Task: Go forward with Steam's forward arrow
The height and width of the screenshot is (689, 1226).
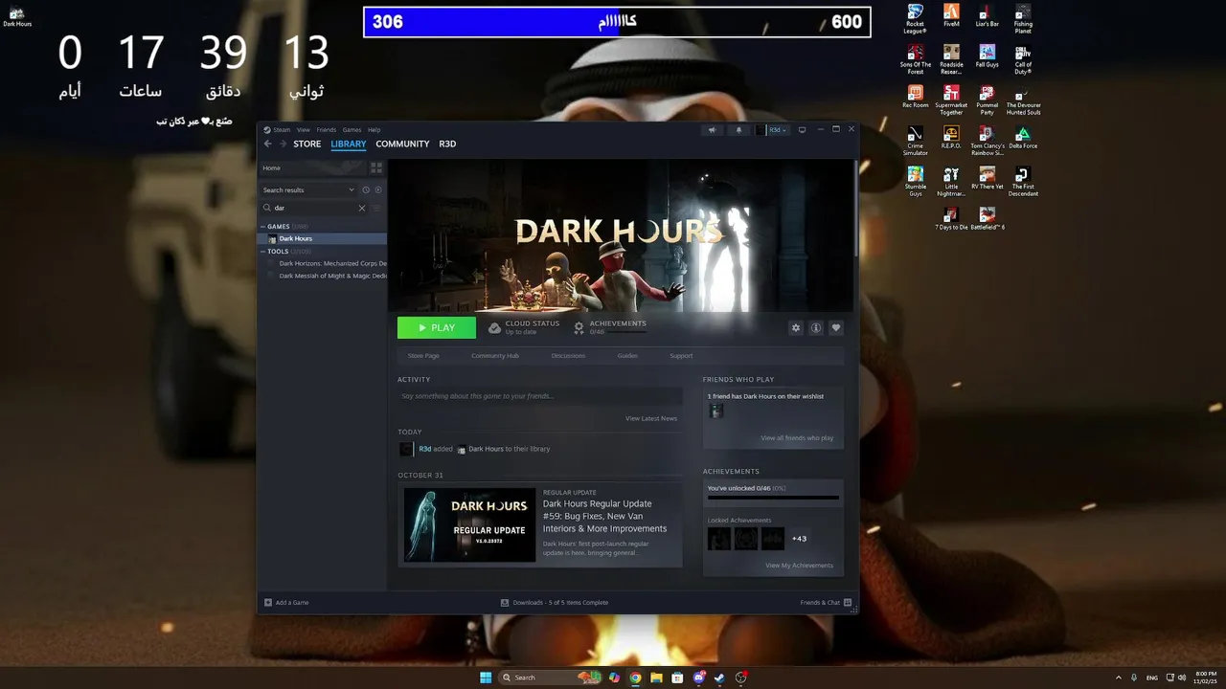Action: 283,144
